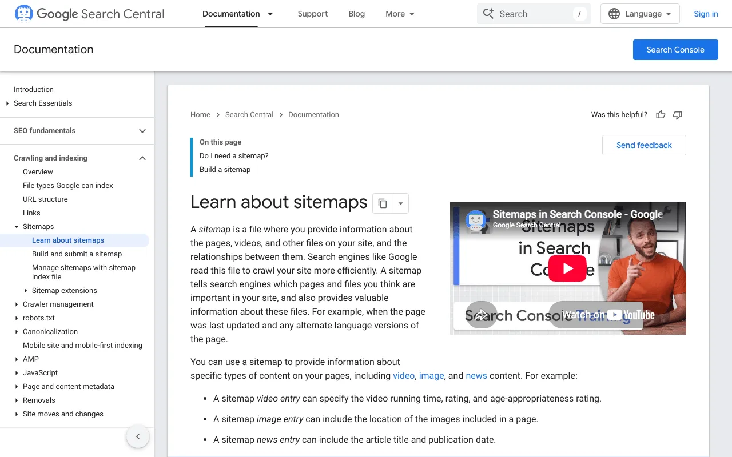Open the Home breadcrumb link
732x457 pixels.
[x=200, y=115]
